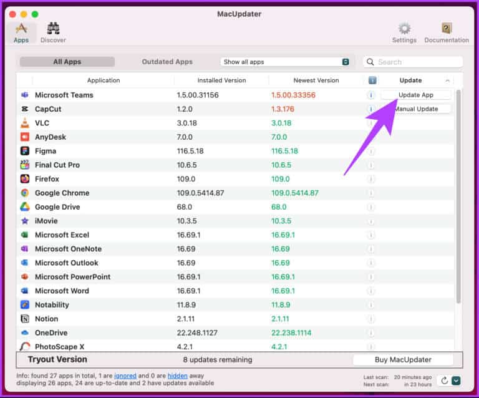
Task: Select the Microsoft Word row name
Action: (x=62, y=291)
